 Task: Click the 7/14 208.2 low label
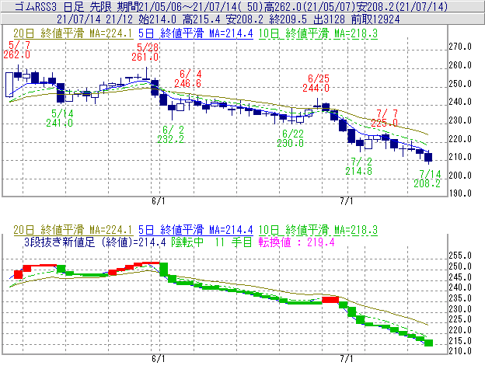(x=427, y=179)
